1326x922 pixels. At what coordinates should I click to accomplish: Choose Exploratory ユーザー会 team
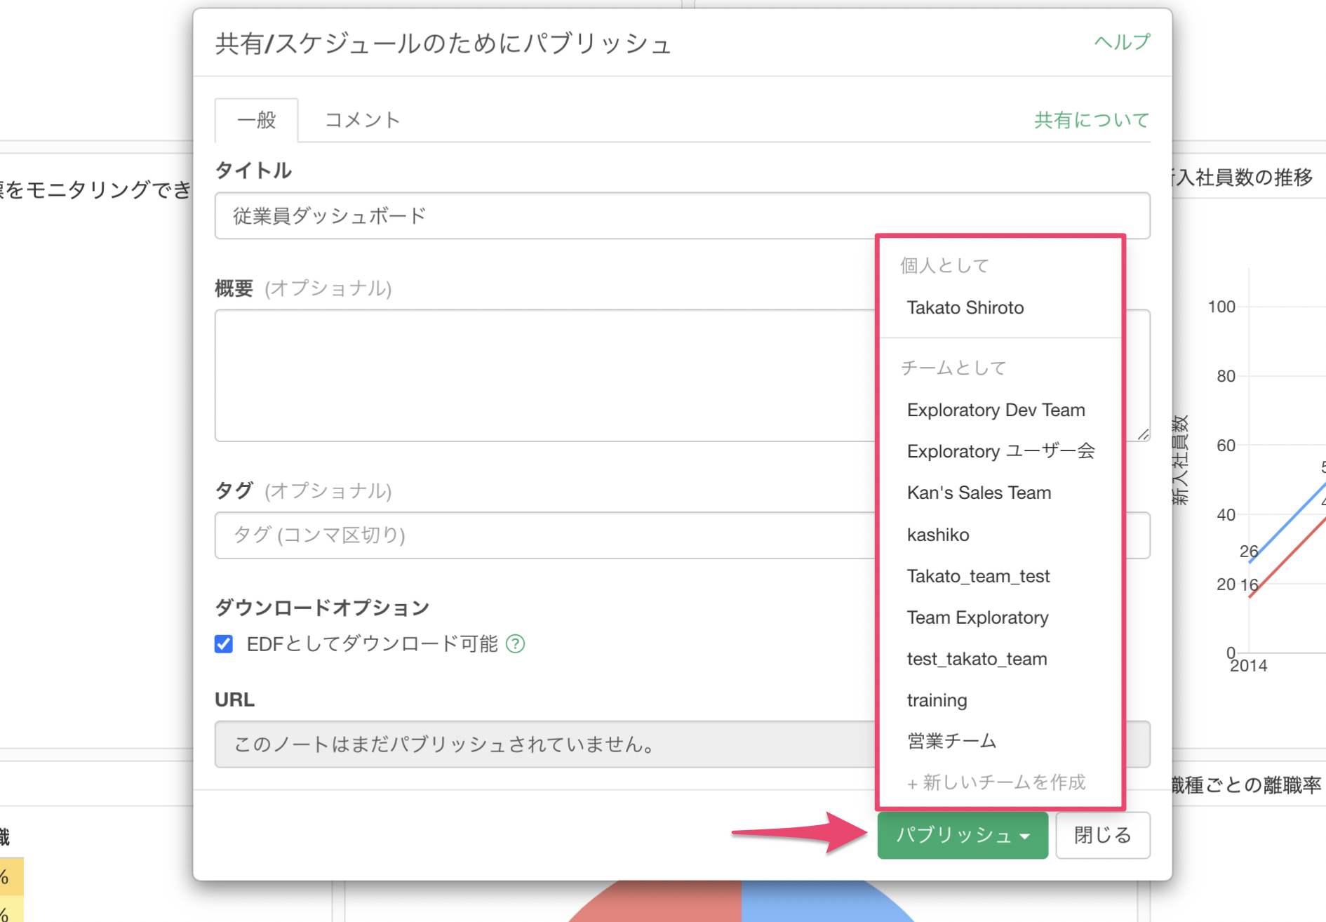pos(1000,451)
